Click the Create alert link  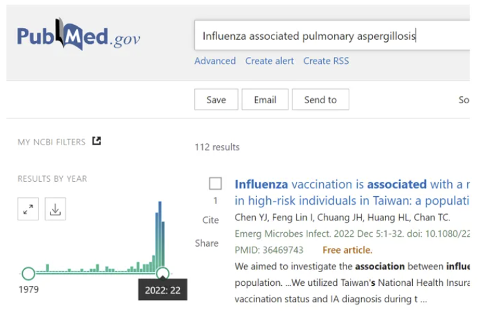pyautogui.click(x=269, y=61)
